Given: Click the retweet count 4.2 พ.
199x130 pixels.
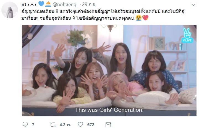Looking at the screenshot, I should [x=65, y=125].
